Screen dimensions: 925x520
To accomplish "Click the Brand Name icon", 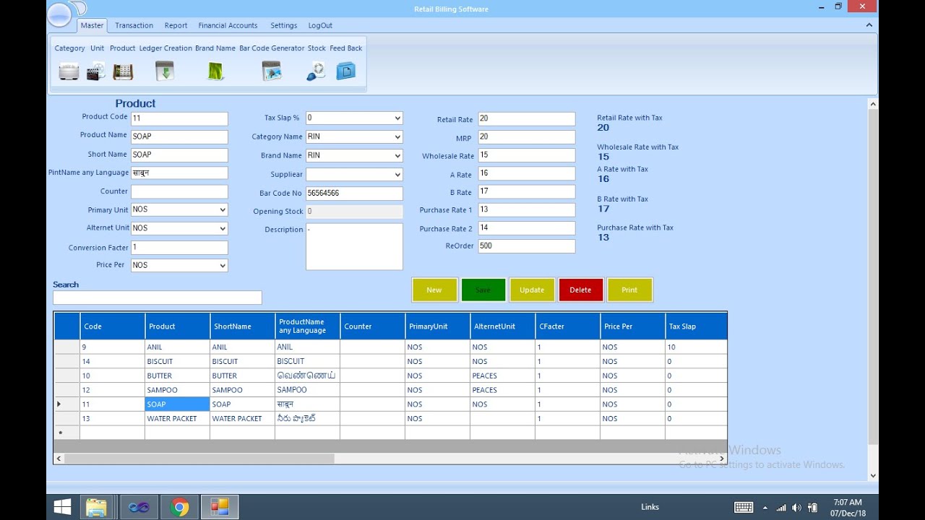I will [x=215, y=71].
